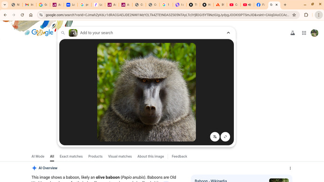This screenshot has width=324, height=182.
Task: Open the AI Mode results tab
Action: pyautogui.click(x=38, y=156)
